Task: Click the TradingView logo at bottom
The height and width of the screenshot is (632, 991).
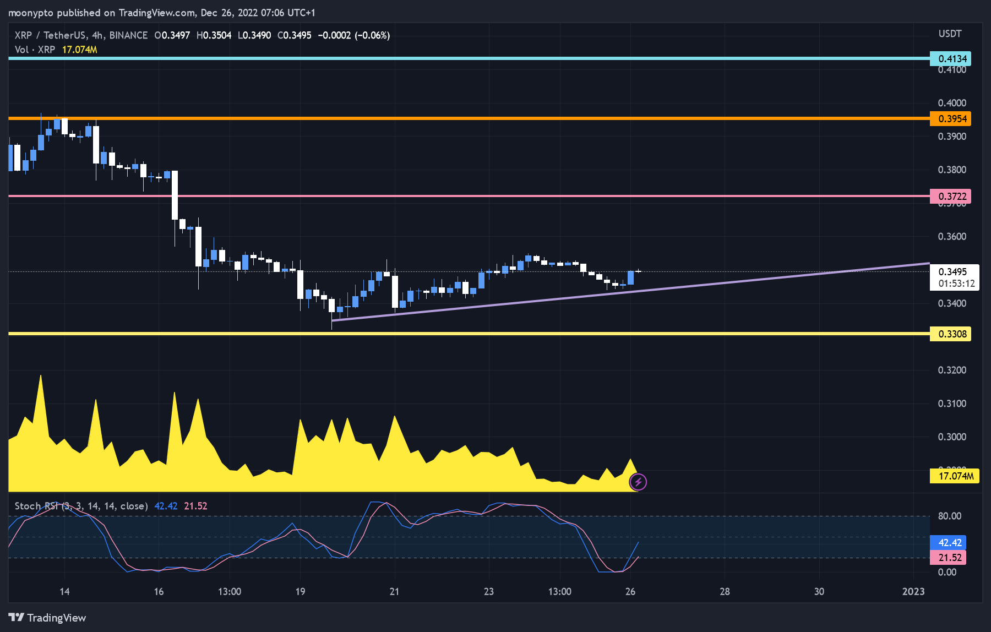Action: (47, 618)
